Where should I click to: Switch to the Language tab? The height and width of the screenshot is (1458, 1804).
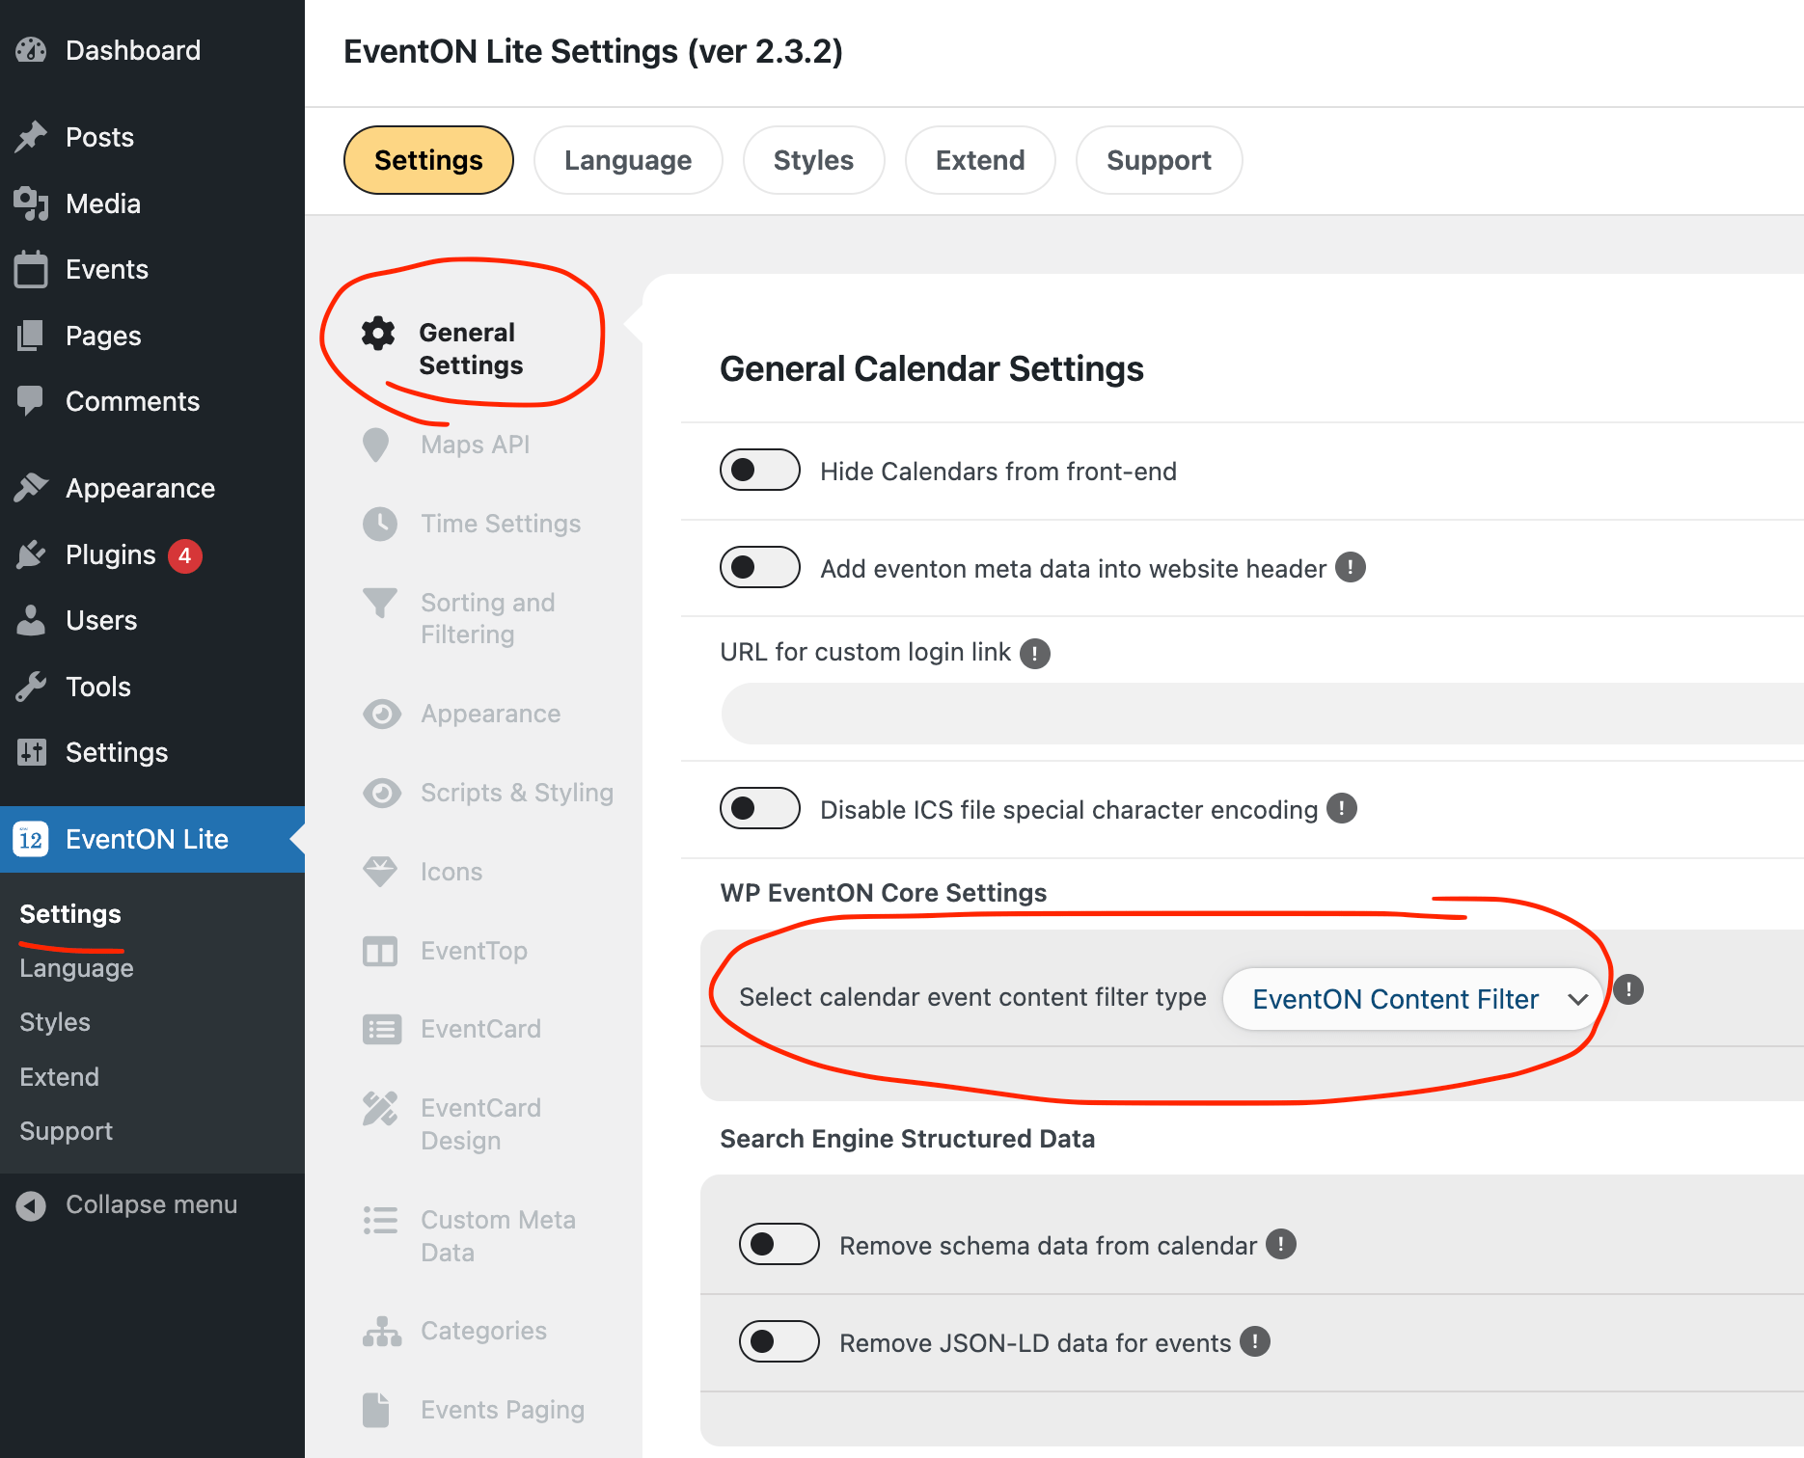coord(628,160)
